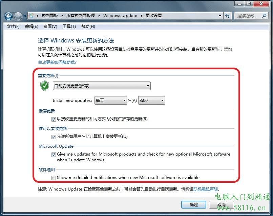Click the refresh icon next to address bar
This screenshot has height=216, width=273.
coord(227,16)
